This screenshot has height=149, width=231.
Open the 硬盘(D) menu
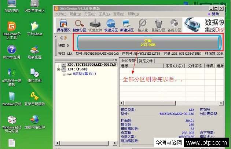pos(75,14)
